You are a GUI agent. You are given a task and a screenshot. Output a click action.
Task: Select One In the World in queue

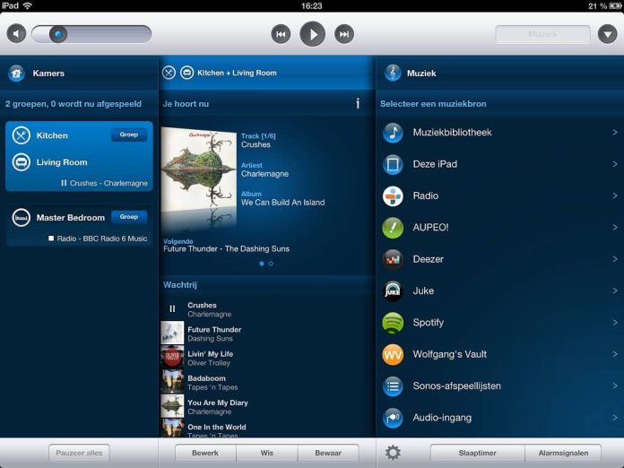[266, 429]
